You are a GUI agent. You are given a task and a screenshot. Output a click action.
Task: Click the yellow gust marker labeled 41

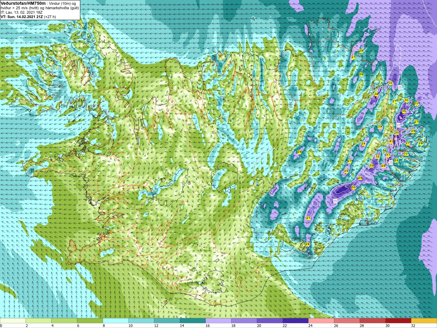[x=391, y=141]
